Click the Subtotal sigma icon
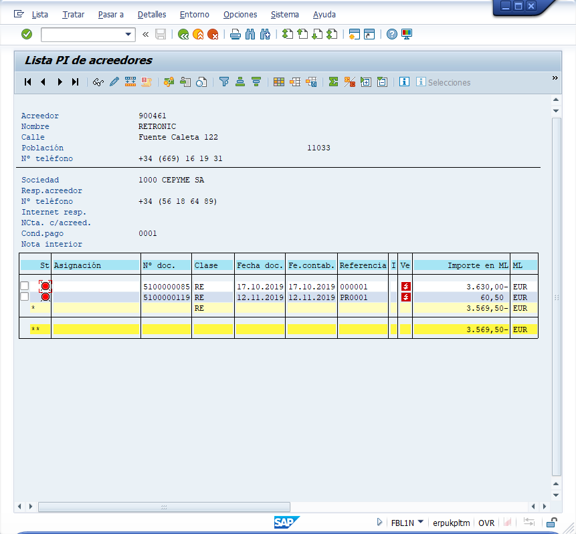 pos(332,82)
